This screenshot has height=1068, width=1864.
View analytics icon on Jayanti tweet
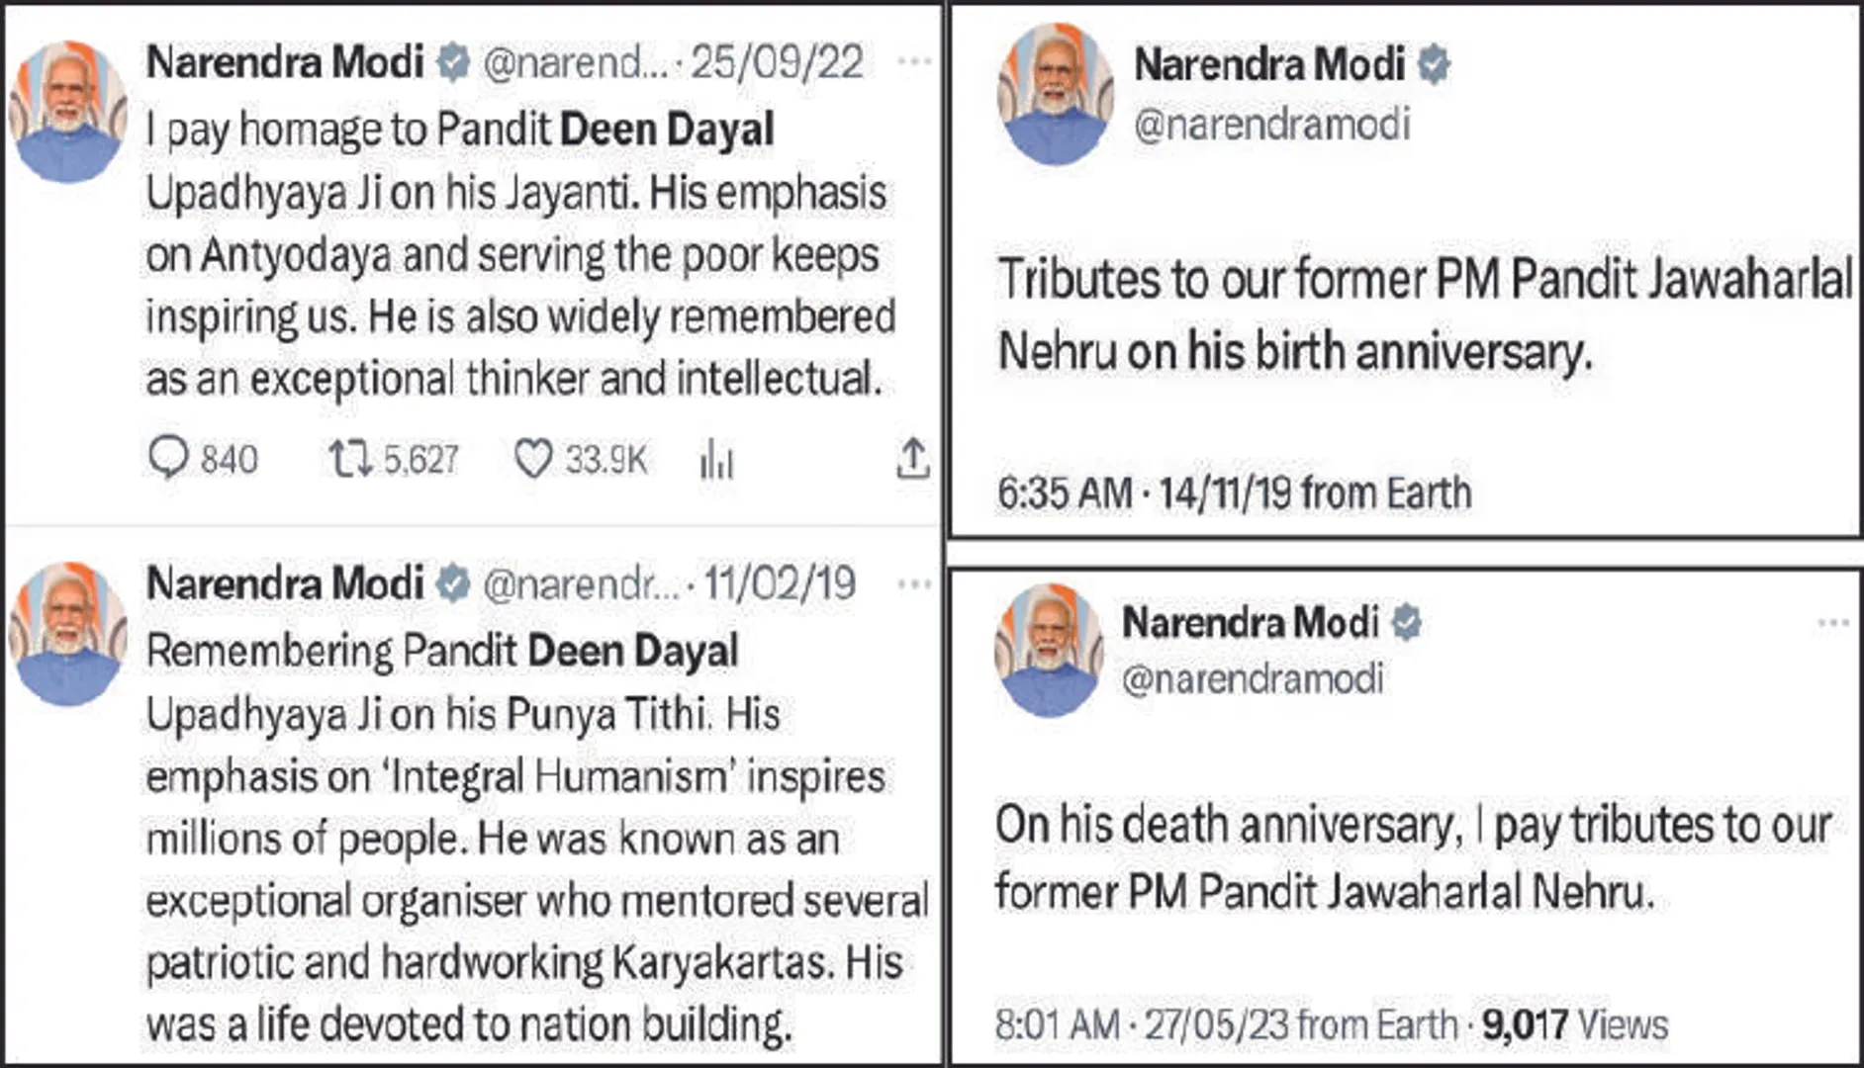pyautogui.click(x=716, y=461)
